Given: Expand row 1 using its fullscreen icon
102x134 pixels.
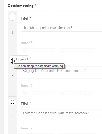Looking at the screenshot, I should click(x=13, y=17).
